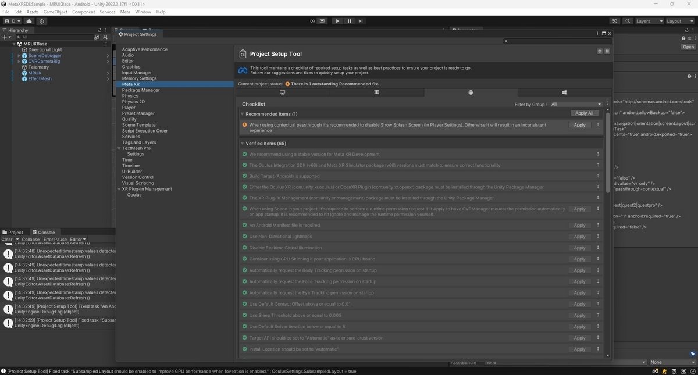
Task: Click Apply for Use Non-Directional lightmaps
Action: (580, 237)
